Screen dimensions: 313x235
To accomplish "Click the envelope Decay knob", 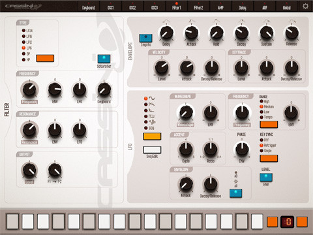I will (241, 33).
